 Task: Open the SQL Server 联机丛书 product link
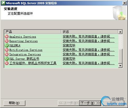(24, 59)
